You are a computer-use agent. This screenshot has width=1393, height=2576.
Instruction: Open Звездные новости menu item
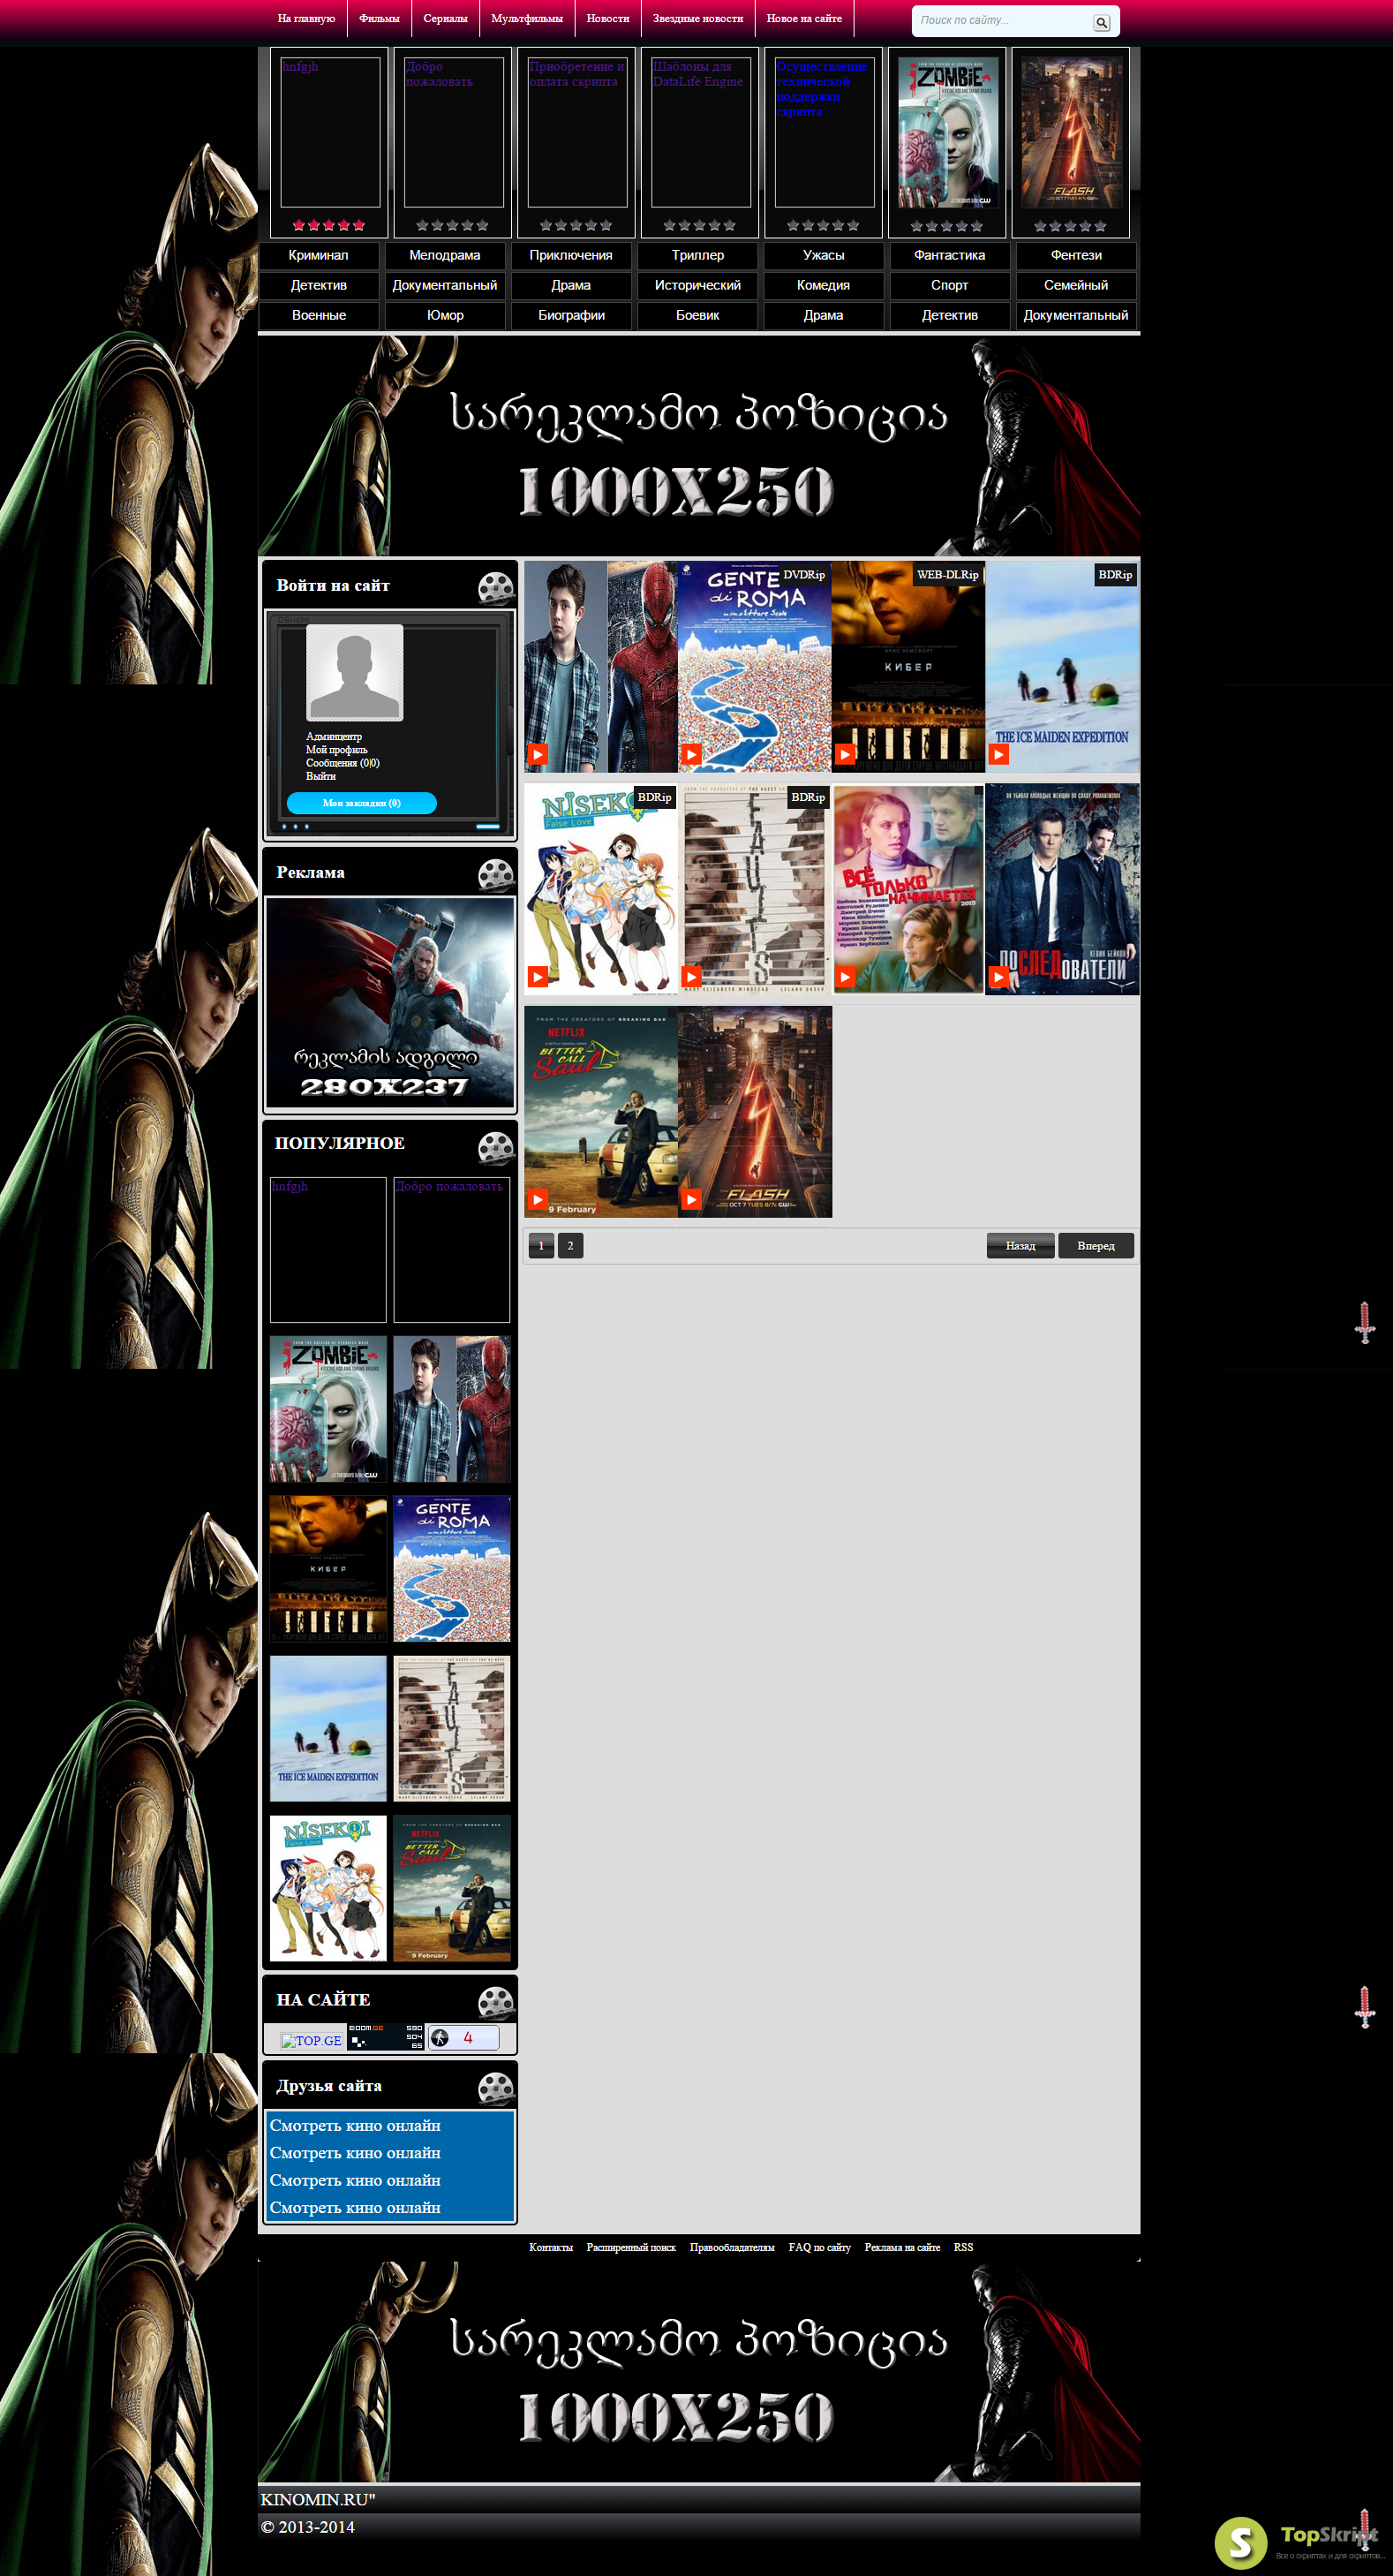click(x=697, y=18)
